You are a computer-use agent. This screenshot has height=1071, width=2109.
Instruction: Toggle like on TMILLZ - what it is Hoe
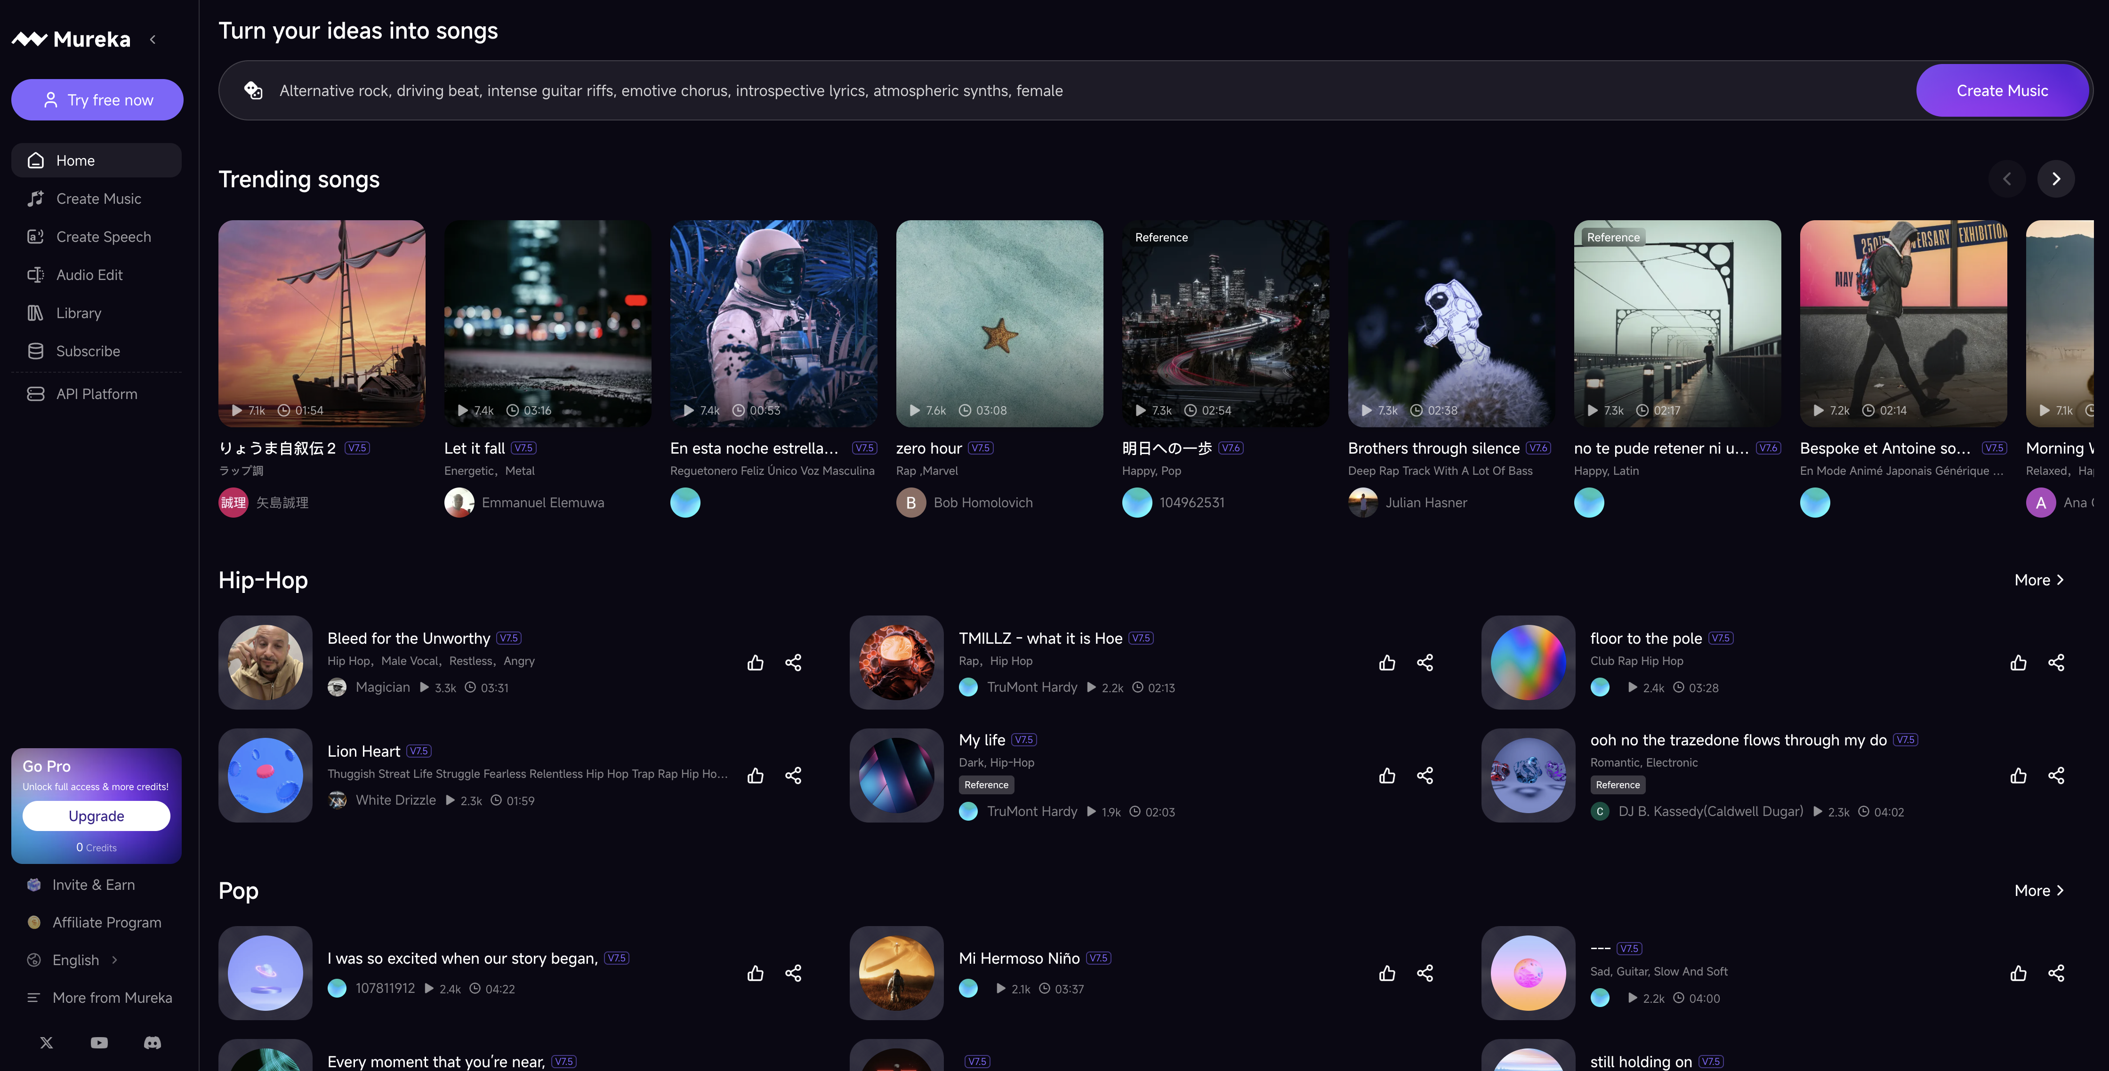1386,663
